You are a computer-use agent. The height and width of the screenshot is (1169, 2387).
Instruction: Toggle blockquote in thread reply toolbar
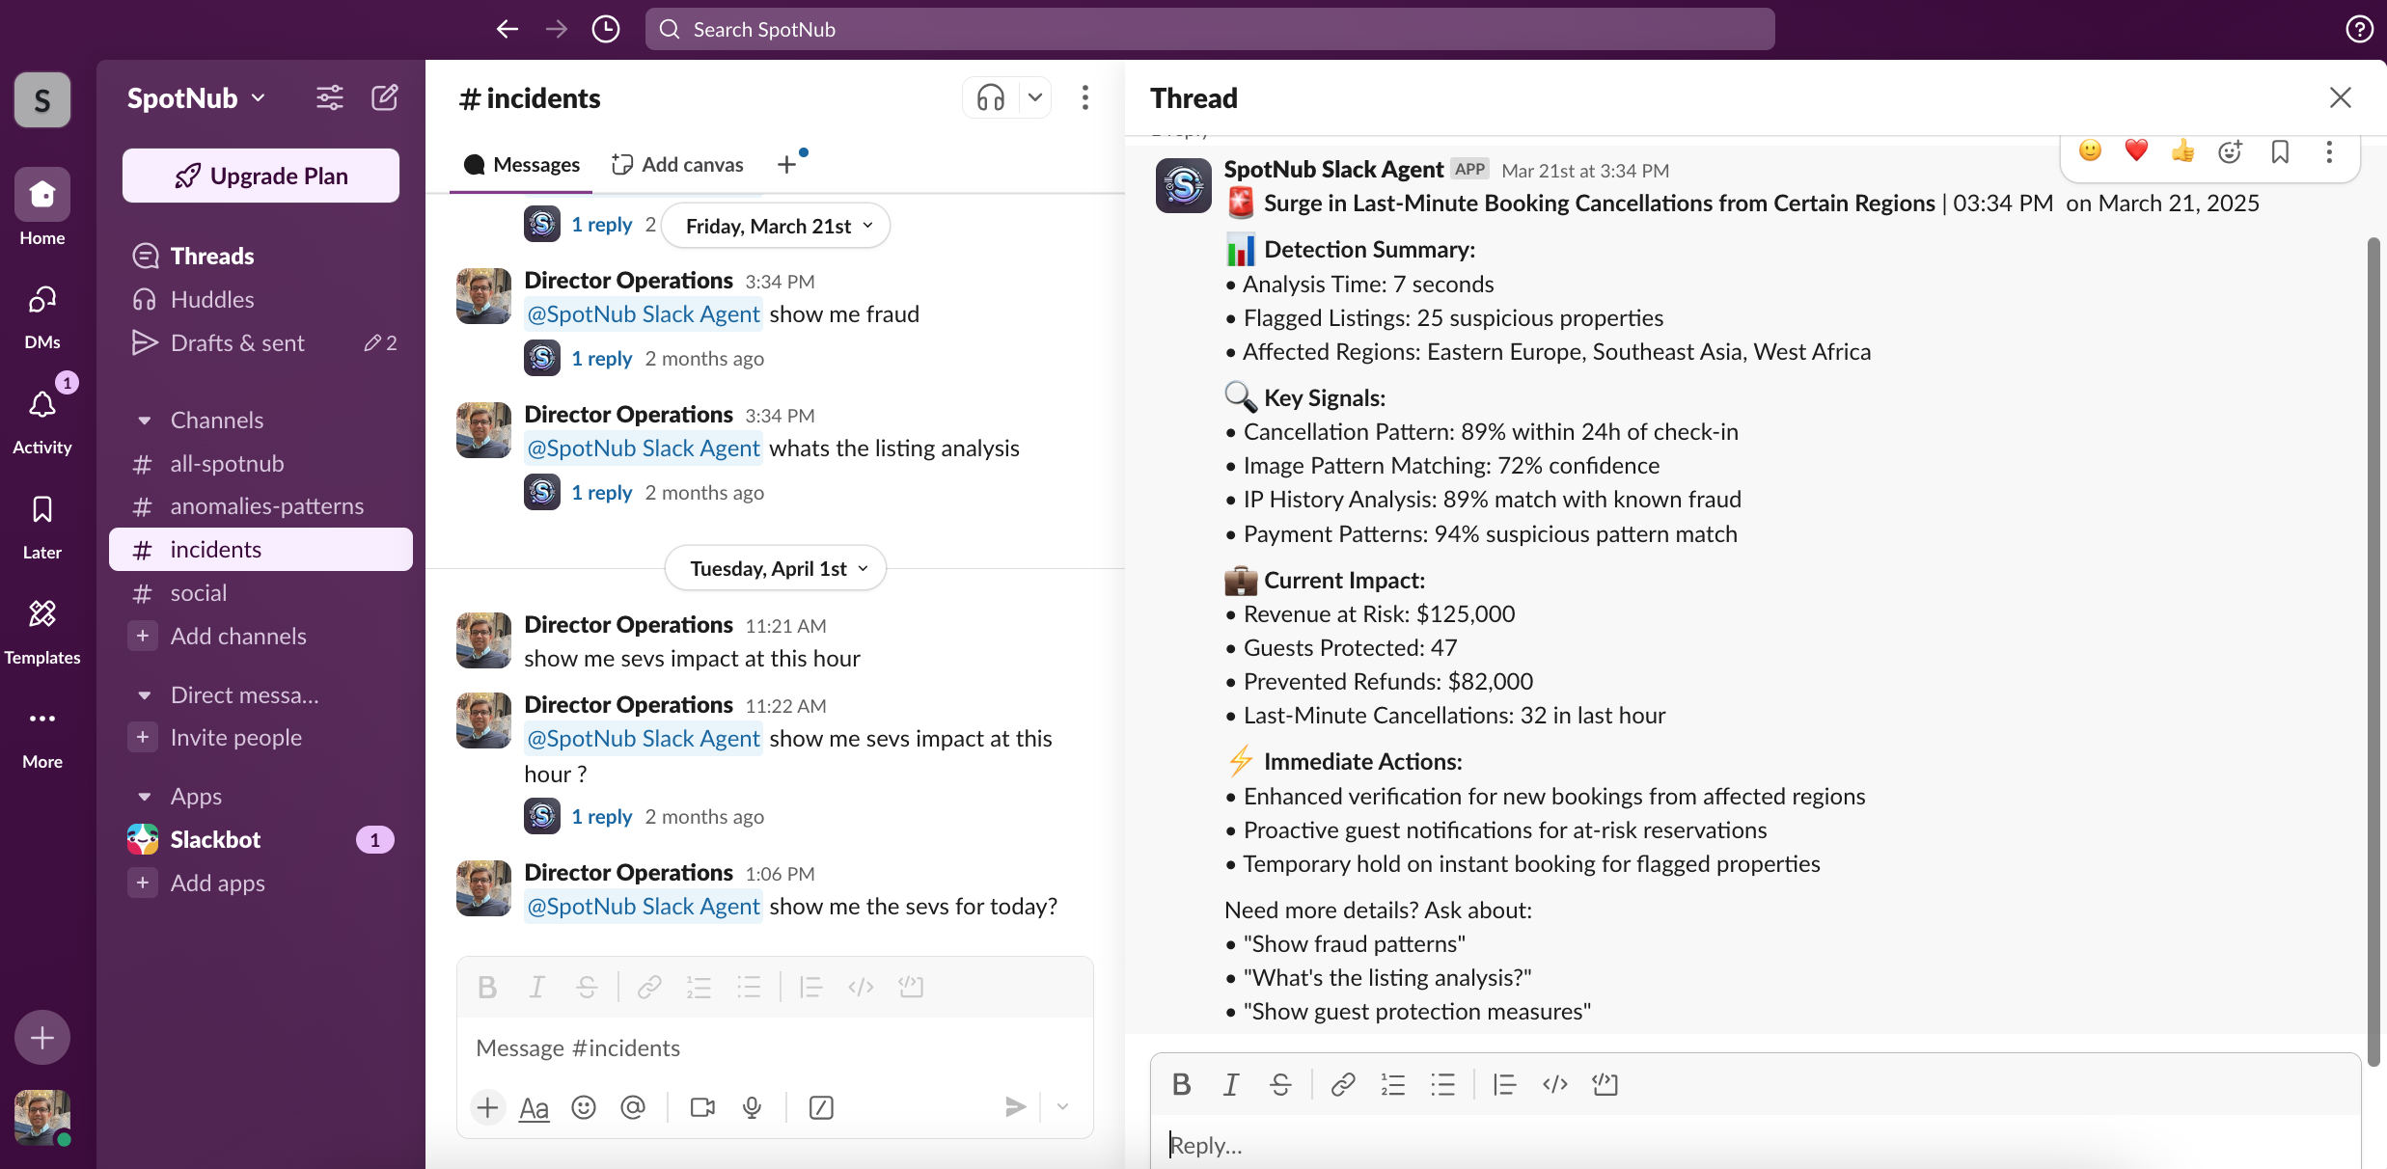click(x=1505, y=1084)
